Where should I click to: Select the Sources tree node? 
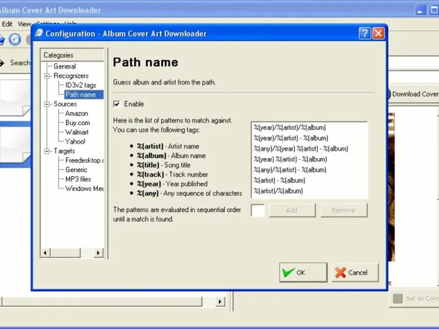(x=65, y=104)
